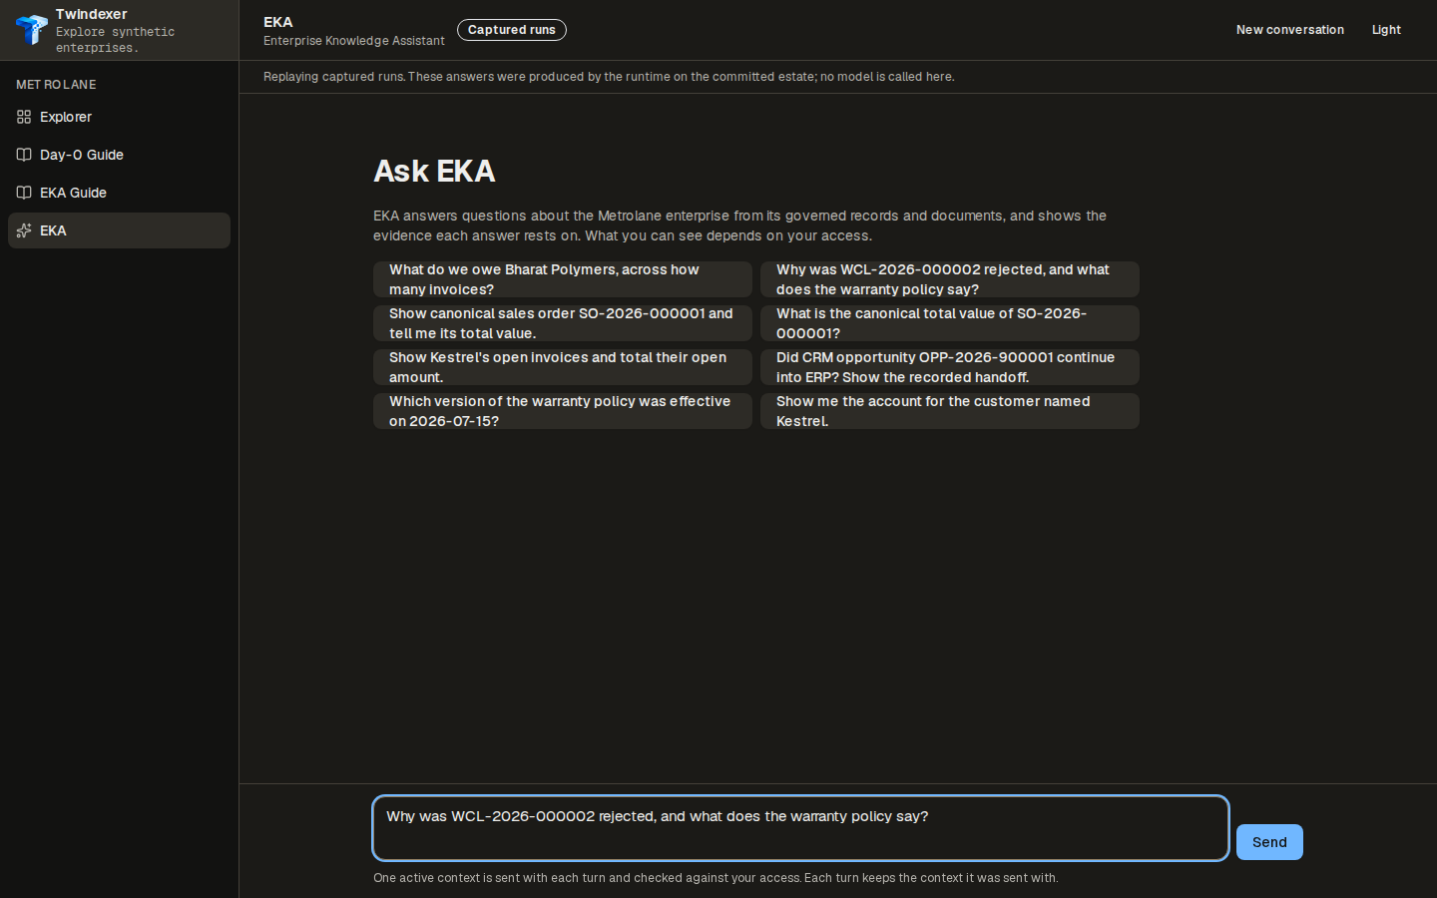The width and height of the screenshot is (1437, 898).
Task: Click the METROLANE sidebar section label
Action: click(56, 85)
